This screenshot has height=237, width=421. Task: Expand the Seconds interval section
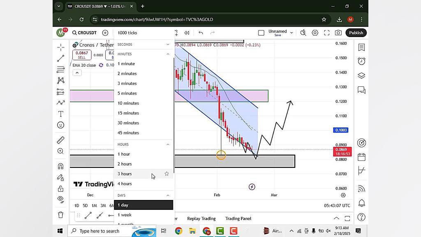(168, 44)
